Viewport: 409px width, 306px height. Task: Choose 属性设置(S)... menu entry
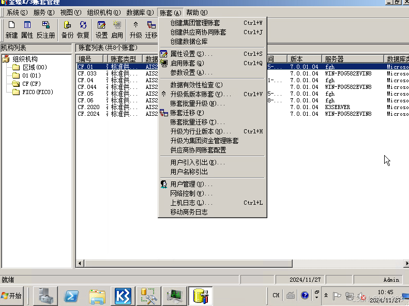click(213, 54)
